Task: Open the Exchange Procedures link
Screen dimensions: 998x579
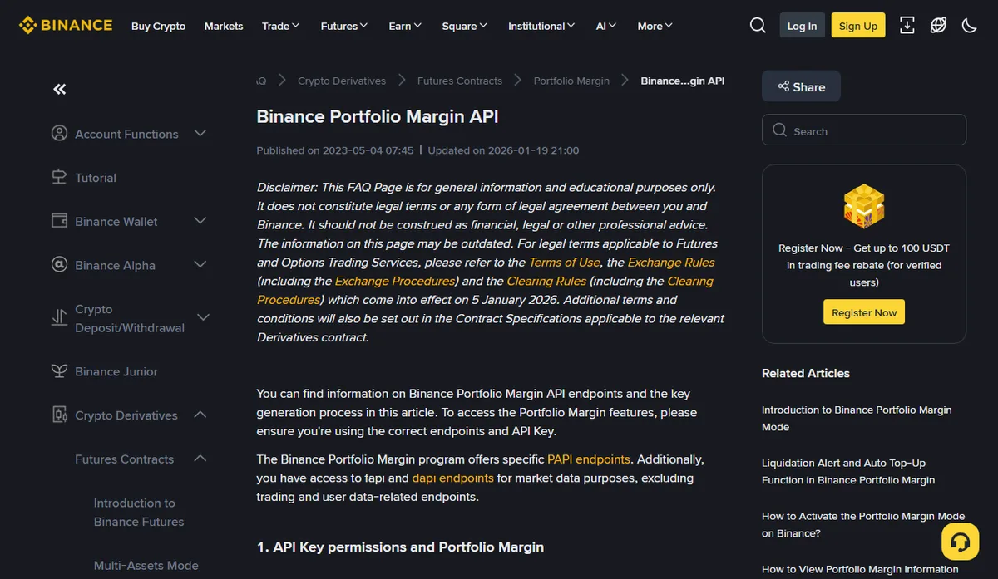Action: [x=395, y=281]
